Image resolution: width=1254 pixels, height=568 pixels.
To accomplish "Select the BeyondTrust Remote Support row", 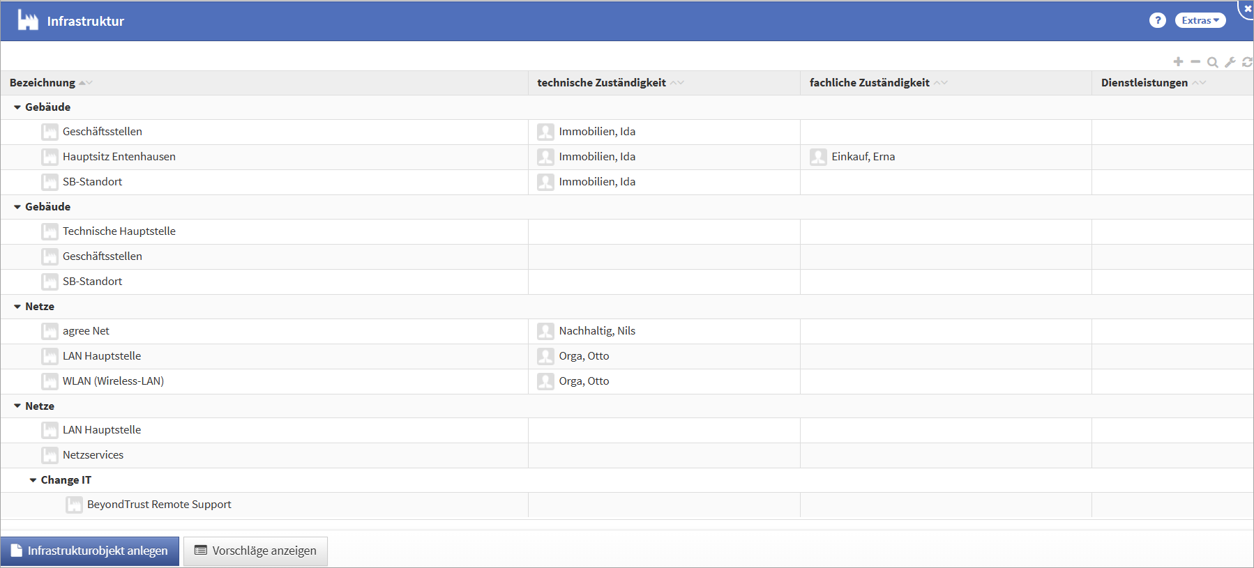I will (159, 505).
